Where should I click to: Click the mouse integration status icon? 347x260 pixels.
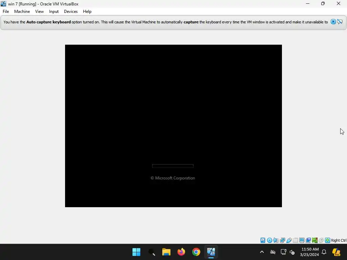321,240
